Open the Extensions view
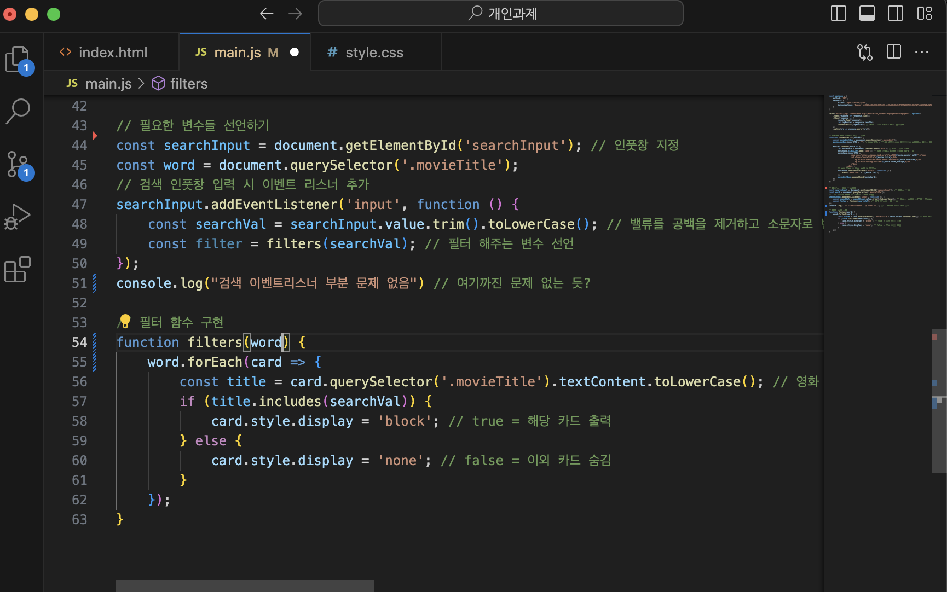This screenshot has width=947, height=592. point(18,269)
